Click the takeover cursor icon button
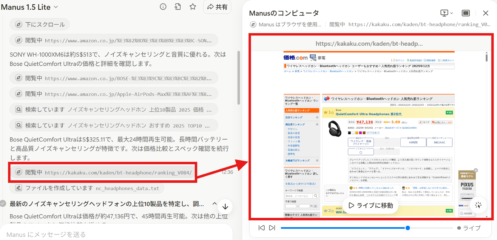This screenshot has height=240, width=497. (x=478, y=205)
